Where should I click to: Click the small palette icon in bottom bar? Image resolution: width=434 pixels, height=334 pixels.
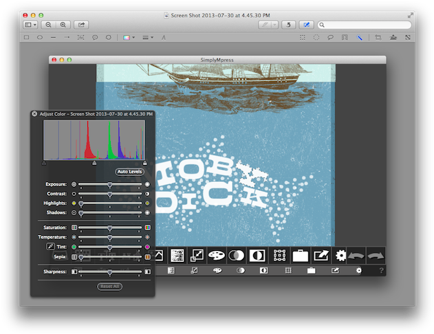(217, 270)
